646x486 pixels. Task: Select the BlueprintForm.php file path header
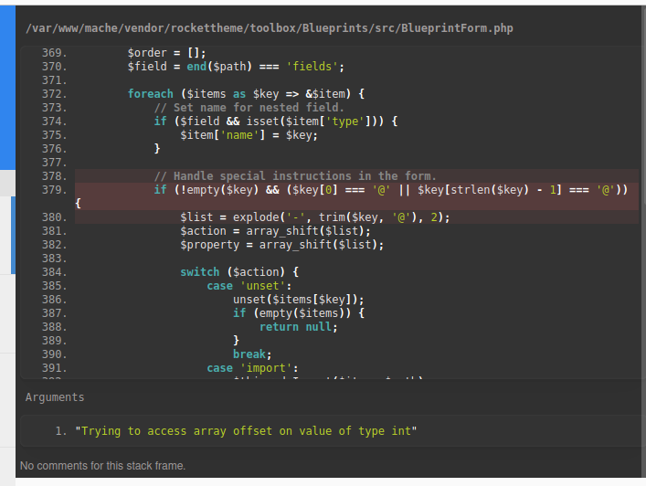coord(269,28)
